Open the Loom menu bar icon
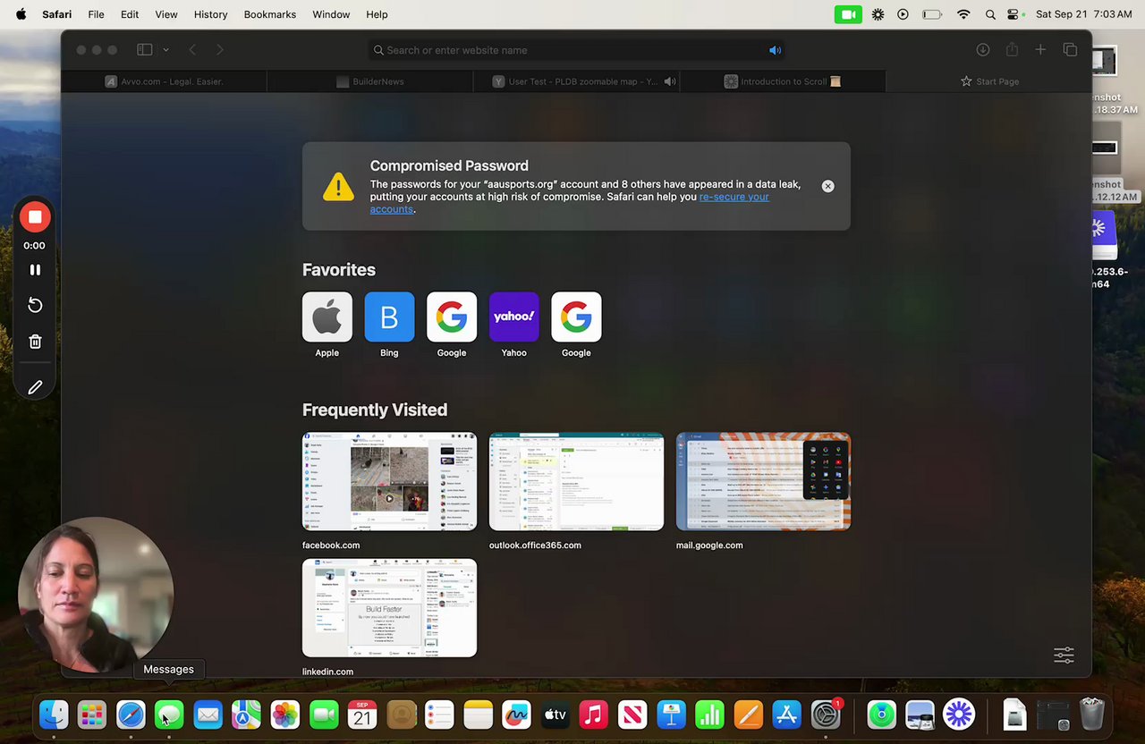 pyautogui.click(x=878, y=14)
